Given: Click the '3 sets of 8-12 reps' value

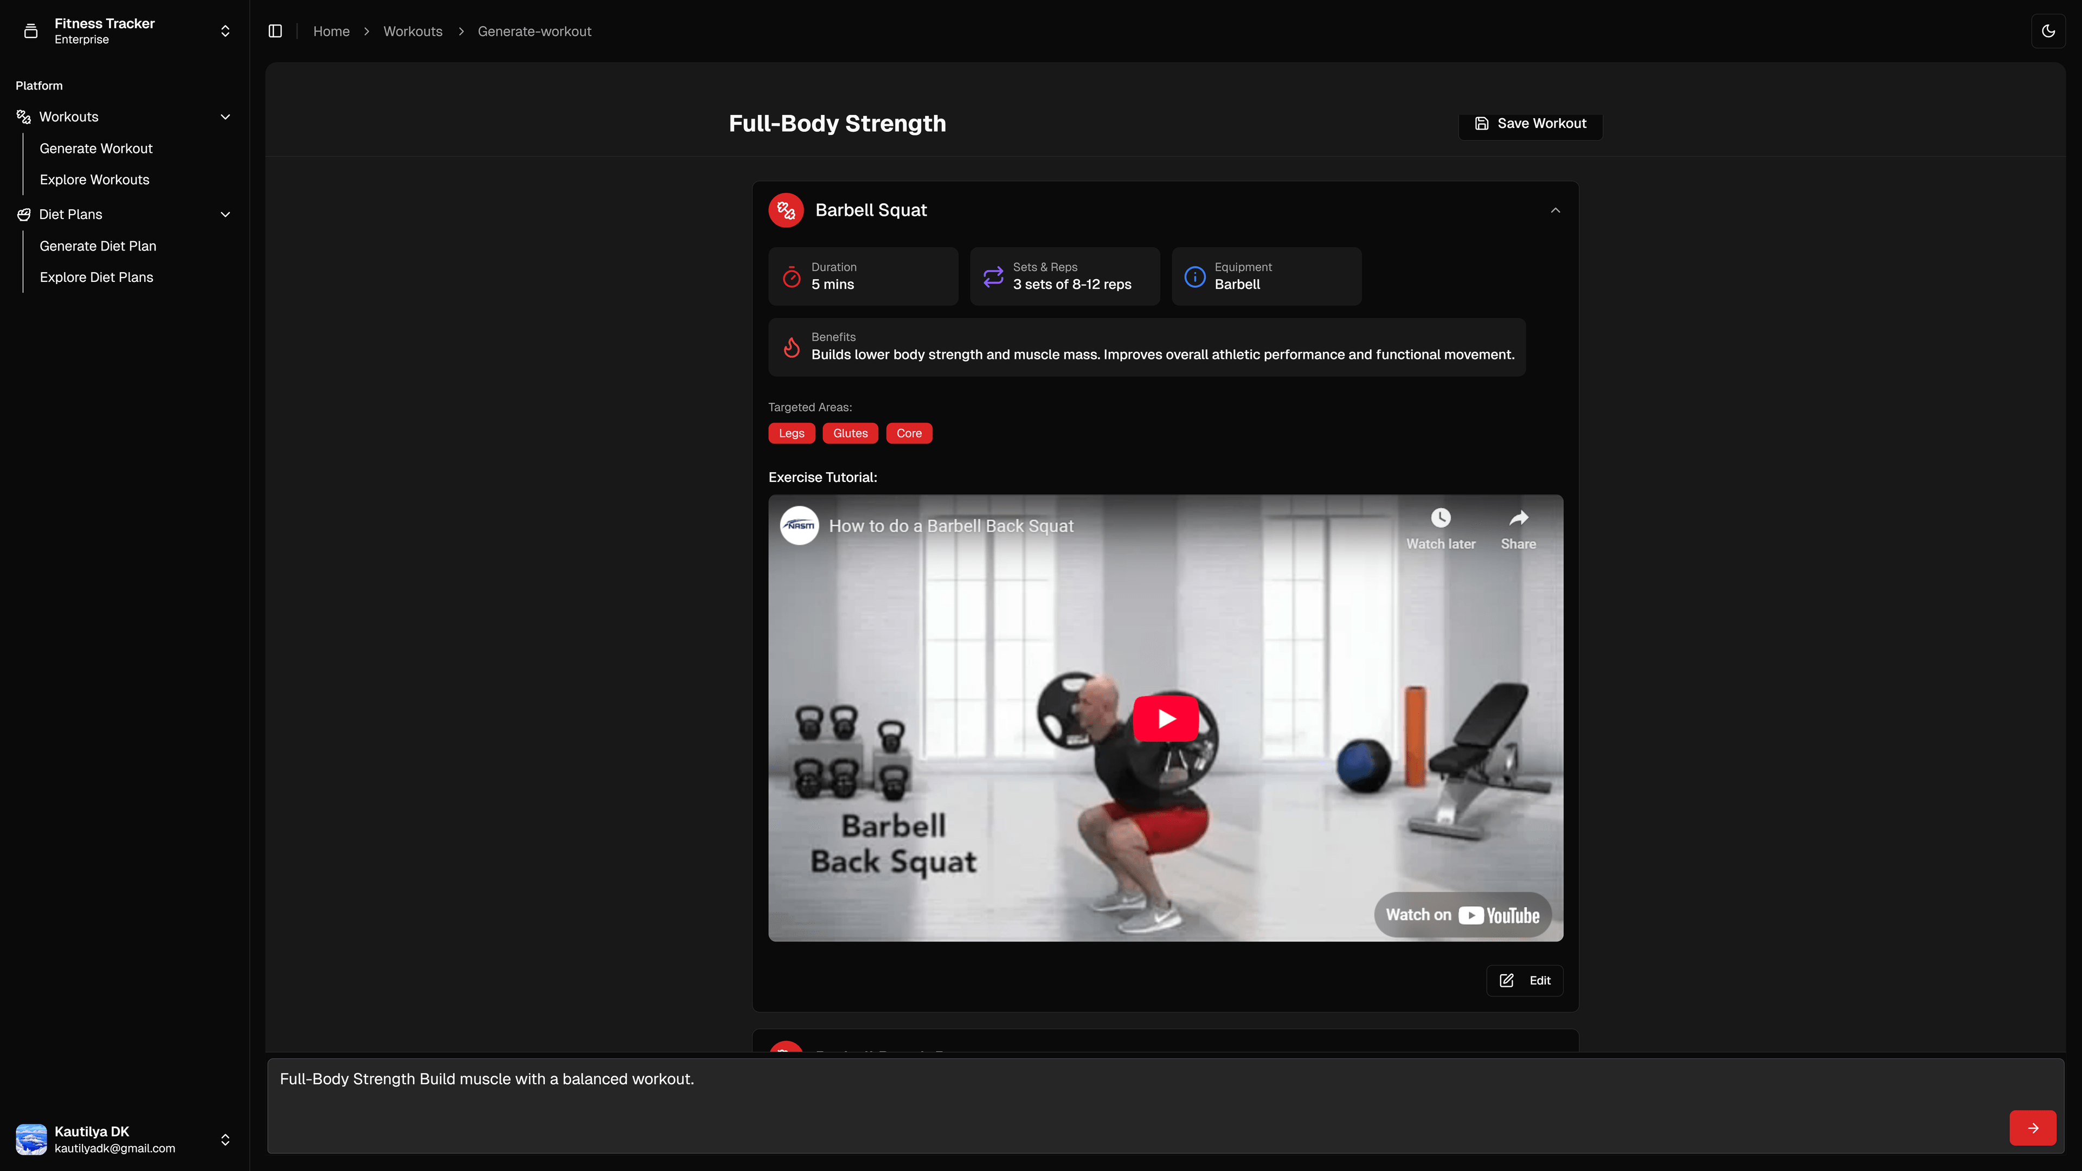Looking at the screenshot, I should (1072, 285).
